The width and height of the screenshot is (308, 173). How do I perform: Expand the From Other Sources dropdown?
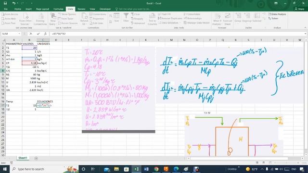(26, 19)
